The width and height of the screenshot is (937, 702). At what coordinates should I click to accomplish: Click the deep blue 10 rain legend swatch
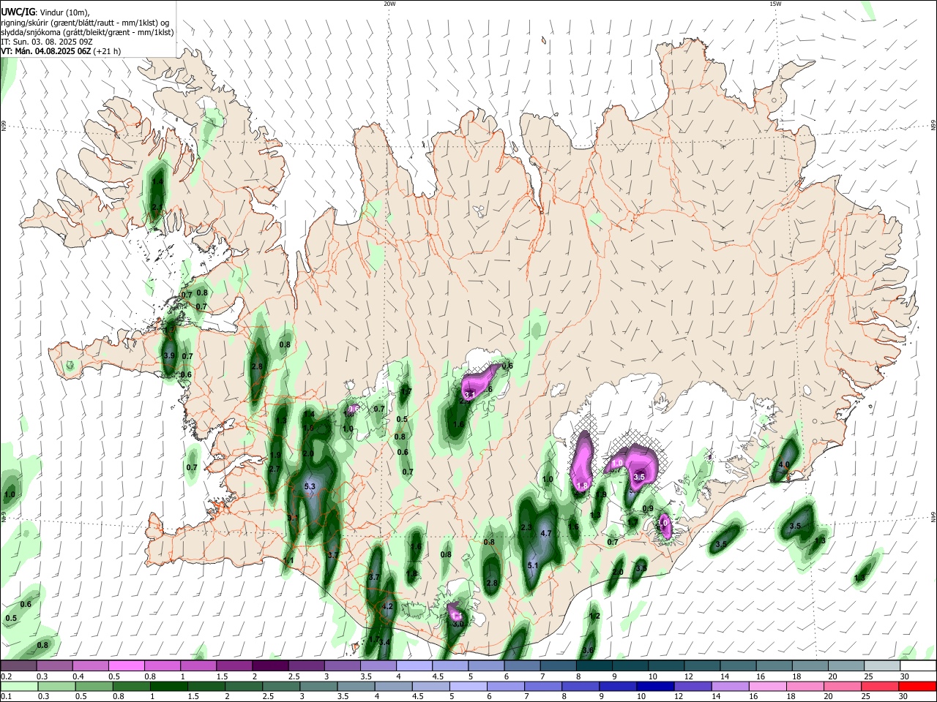tap(655, 687)
